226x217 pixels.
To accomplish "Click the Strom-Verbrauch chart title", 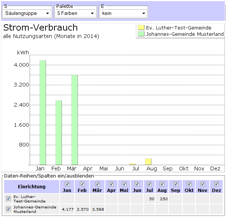I will point(40,28).
